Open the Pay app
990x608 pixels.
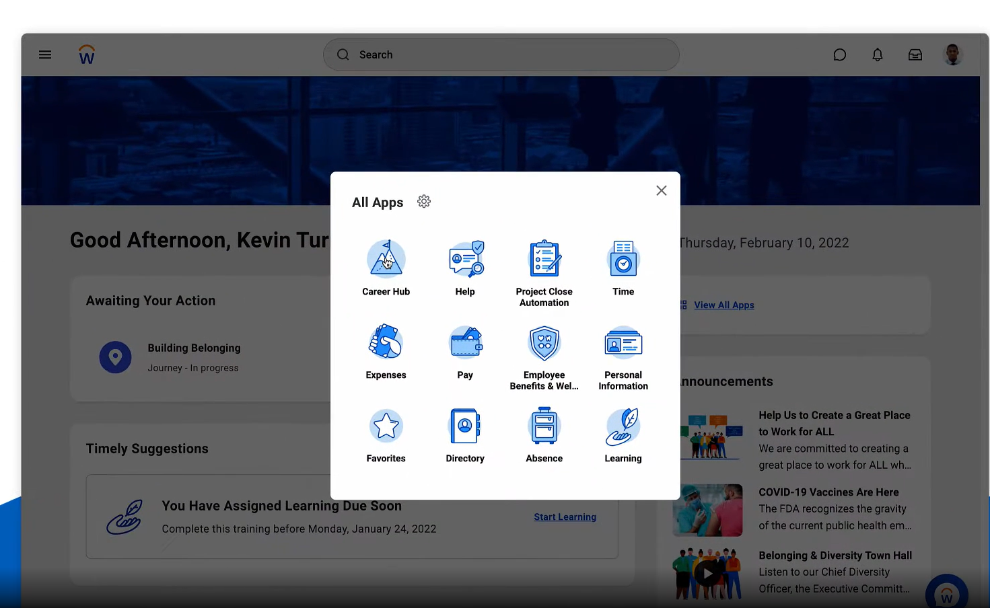465,343
